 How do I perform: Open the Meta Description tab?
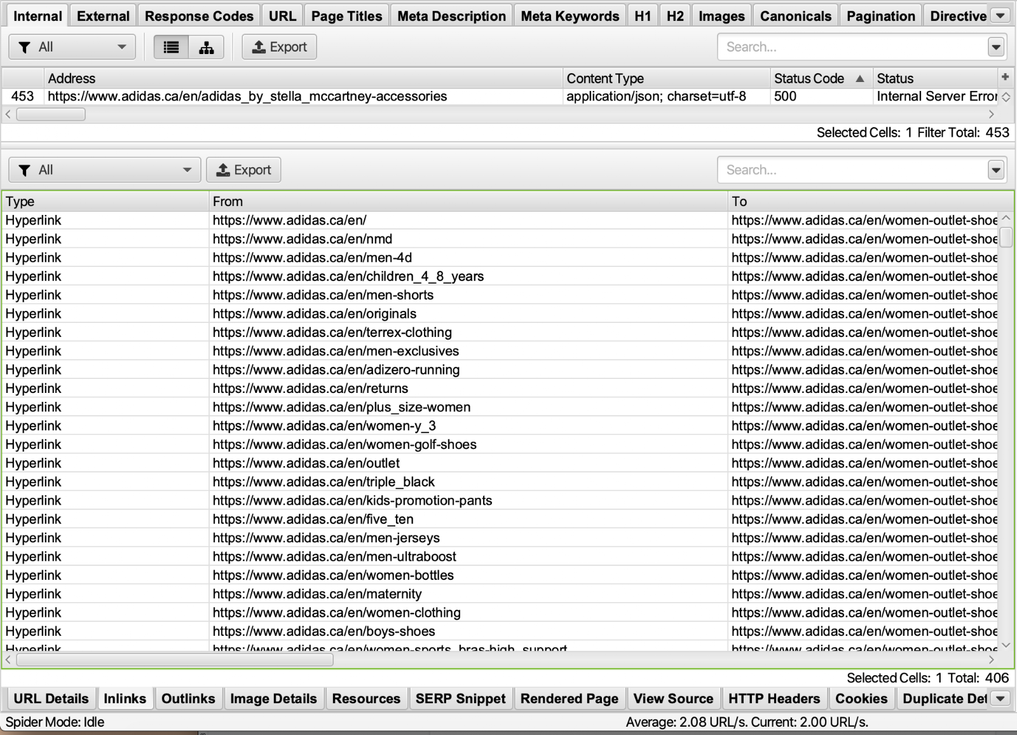pyautogui.click(x=451, y=16)
